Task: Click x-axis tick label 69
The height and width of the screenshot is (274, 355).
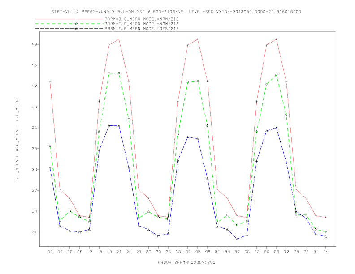Action: point(277,252)
